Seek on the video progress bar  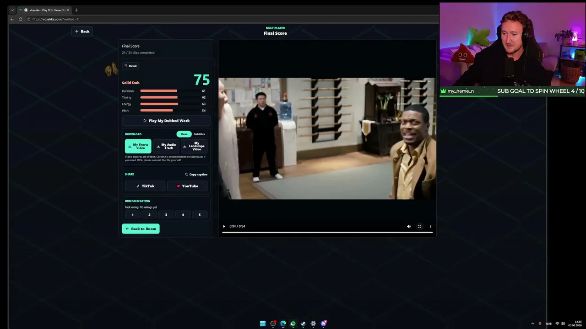click(x=327, y=232)
